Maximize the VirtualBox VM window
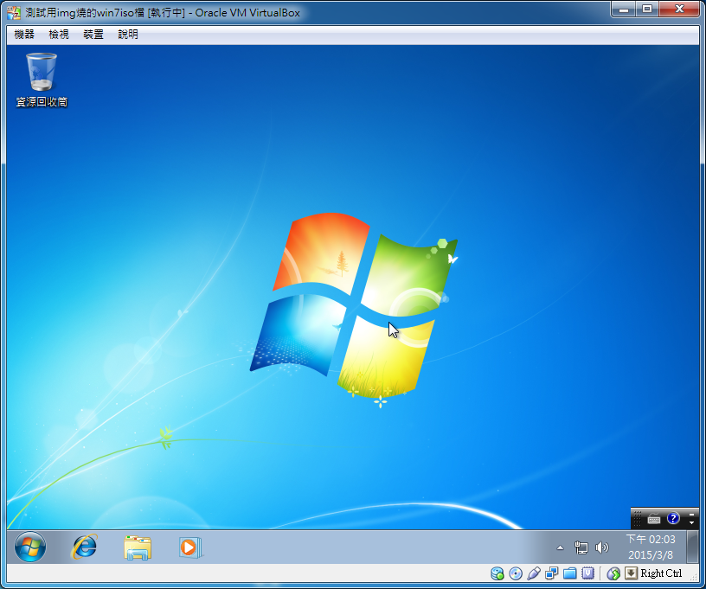 point(647,9)
